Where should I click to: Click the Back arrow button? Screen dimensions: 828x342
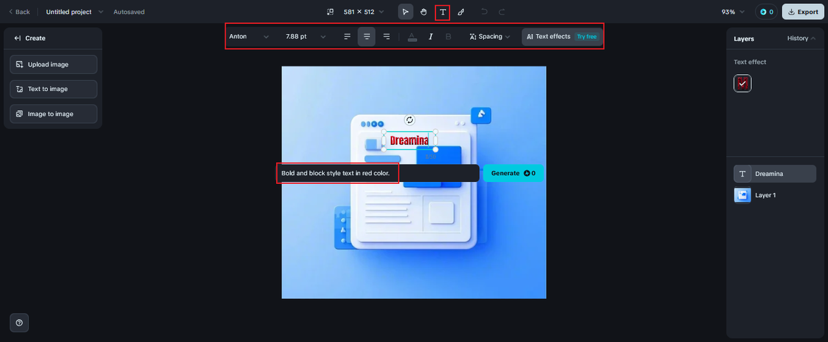(19, 12)
